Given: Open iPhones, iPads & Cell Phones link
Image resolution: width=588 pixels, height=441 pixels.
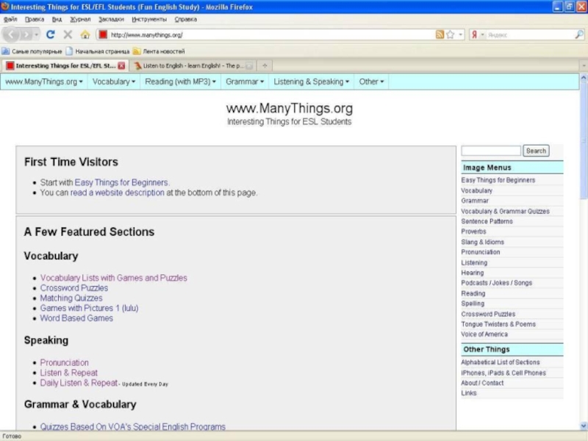Looking at the screenshot, I should 503,373.
